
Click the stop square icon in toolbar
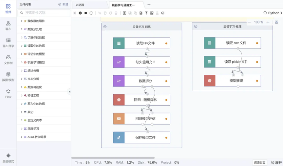click(86, 13)
